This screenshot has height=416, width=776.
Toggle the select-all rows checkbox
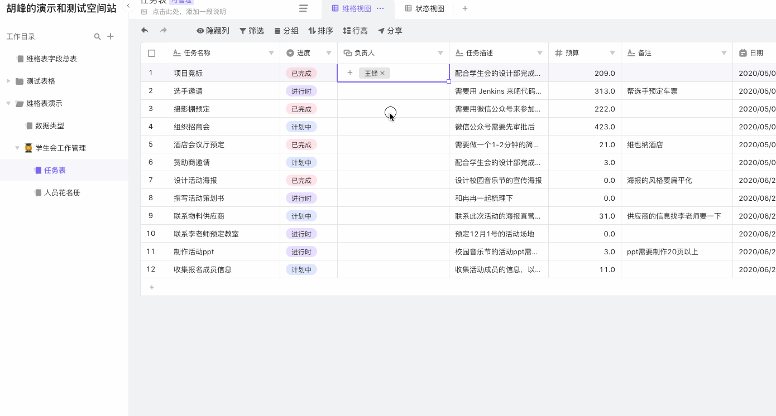[151, 53]
